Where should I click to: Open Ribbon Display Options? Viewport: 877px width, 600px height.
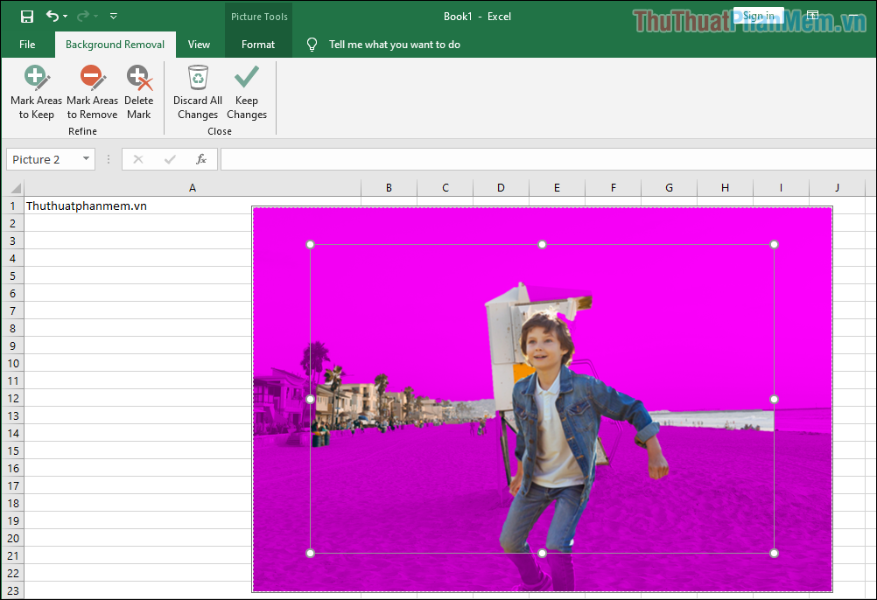pyautogui.click(x=812, y=15)
